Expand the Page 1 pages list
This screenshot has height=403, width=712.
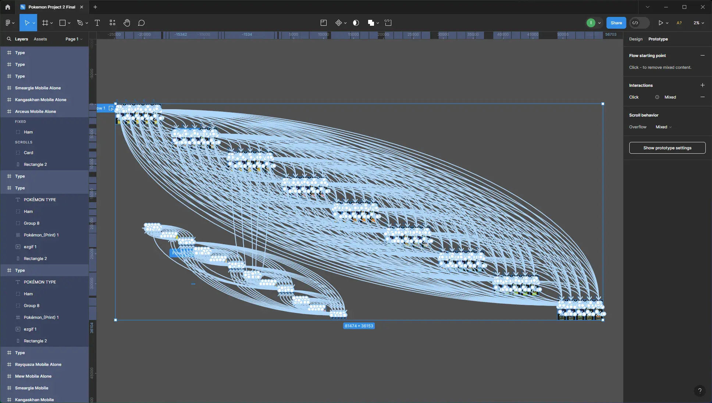coord(74,39)
